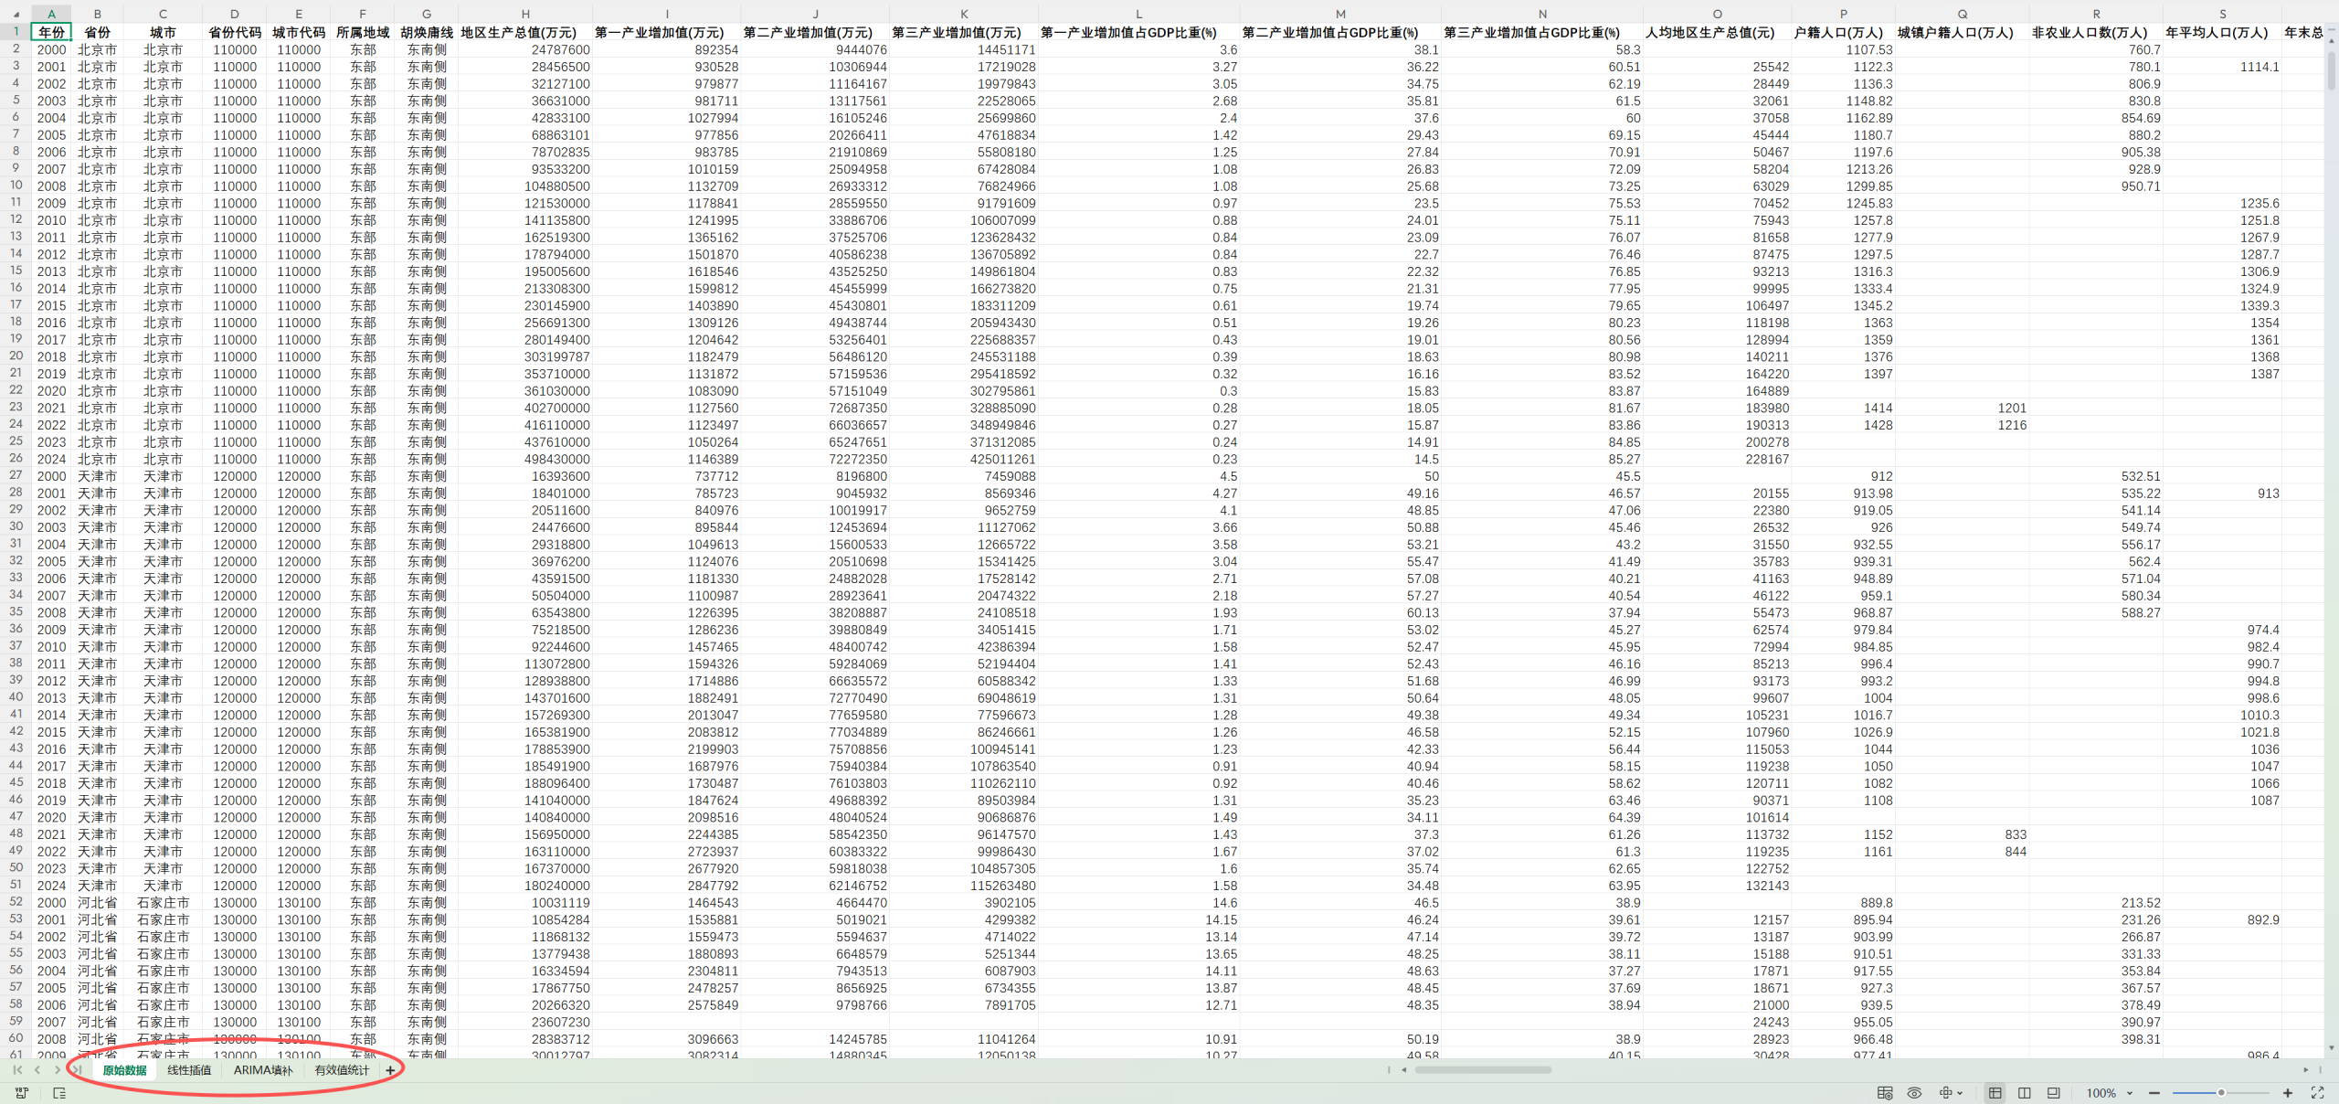Open the 100% zoom level dropdown

2130,1093
